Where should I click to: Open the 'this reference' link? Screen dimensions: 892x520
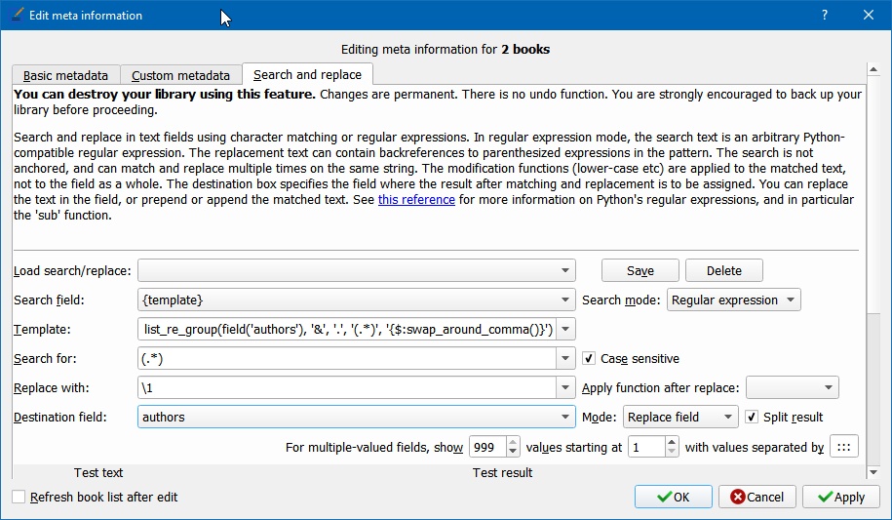[416, 200]
